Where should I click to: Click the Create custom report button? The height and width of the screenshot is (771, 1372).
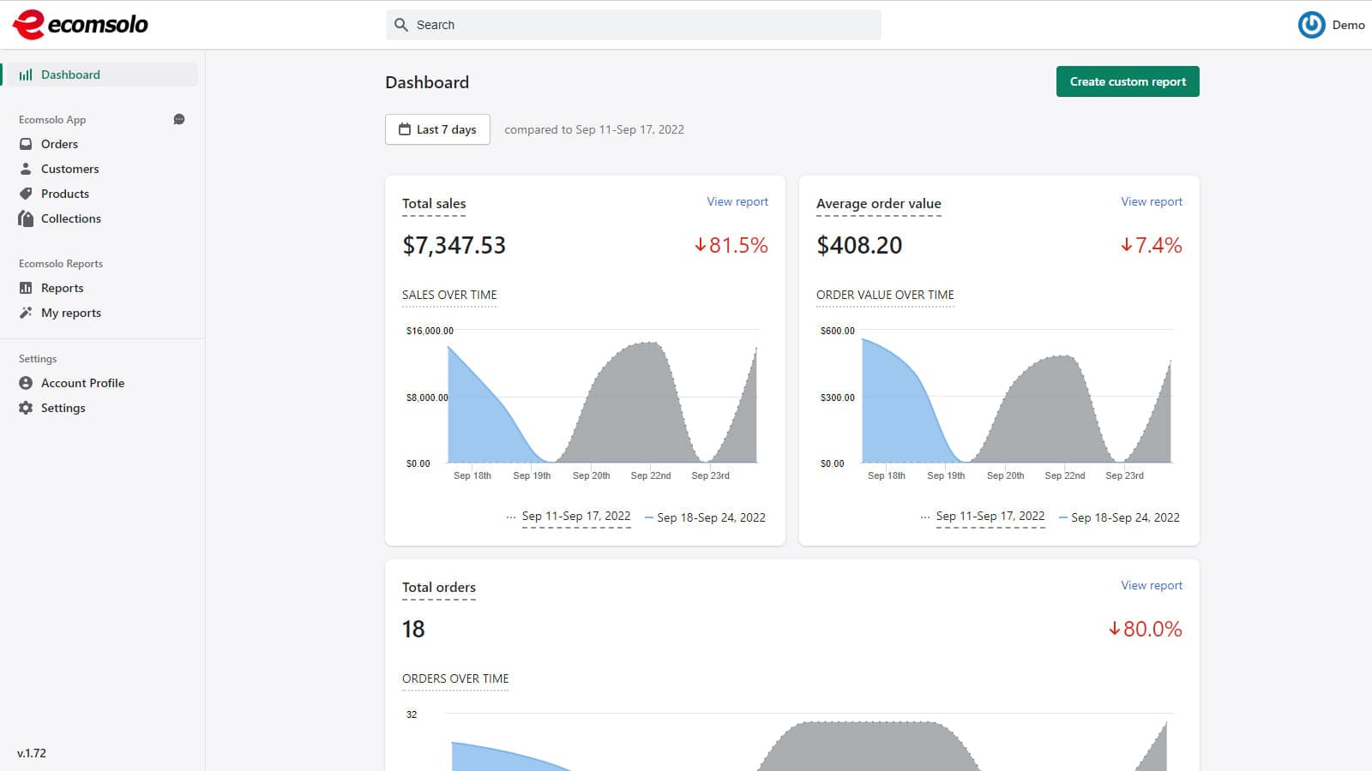1128,81
